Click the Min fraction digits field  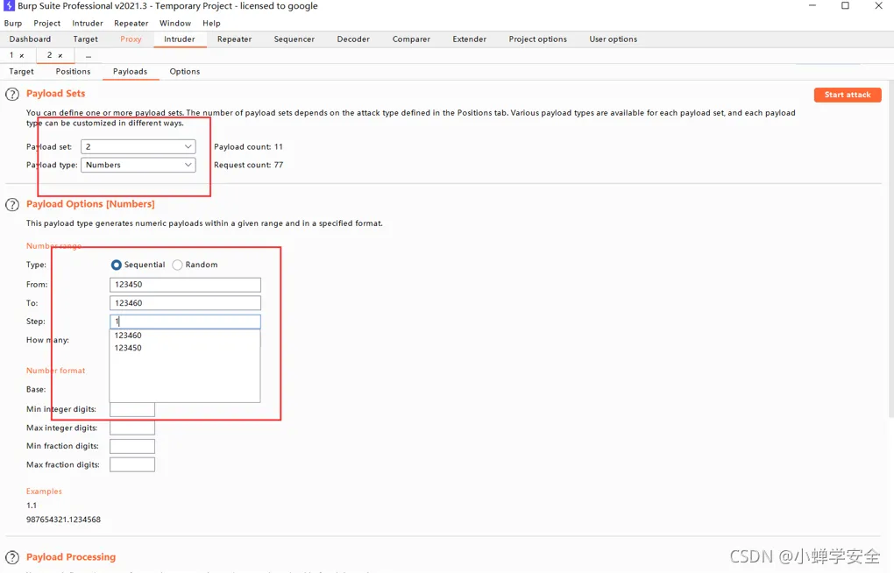pos(132,446)
